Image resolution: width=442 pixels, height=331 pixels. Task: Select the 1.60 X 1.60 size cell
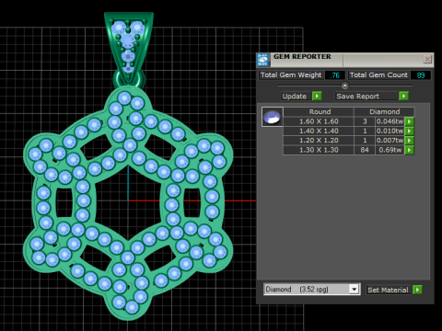319,121
